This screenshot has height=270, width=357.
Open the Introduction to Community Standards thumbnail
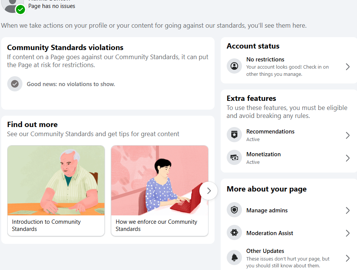(x=56, y=181)
